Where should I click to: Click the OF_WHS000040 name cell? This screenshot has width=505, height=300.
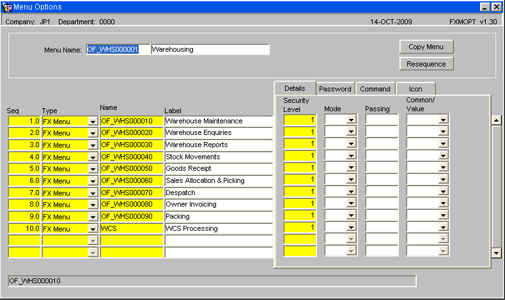coord(132,157)
